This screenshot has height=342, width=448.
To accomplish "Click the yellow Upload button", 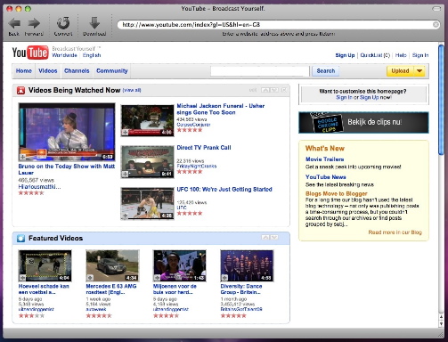I will (400, 71).
